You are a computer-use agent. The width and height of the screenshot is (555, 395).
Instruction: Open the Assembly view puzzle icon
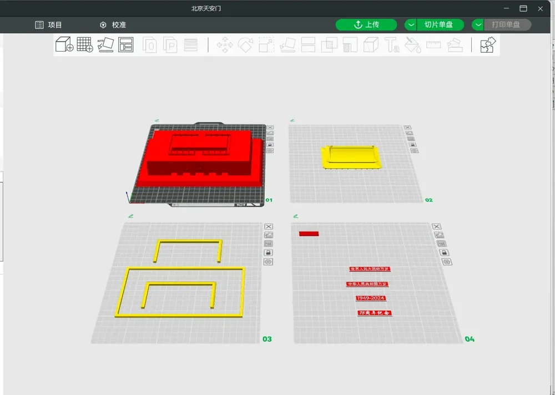(487, 44)
